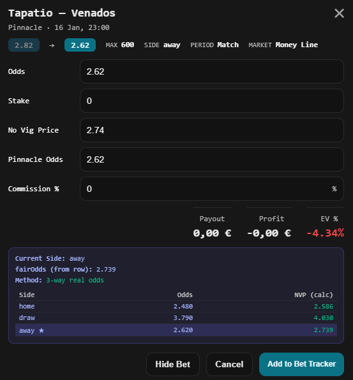Click the NVP (calc) column header
This screenshot has width=353, height=380.
(313, 295)
